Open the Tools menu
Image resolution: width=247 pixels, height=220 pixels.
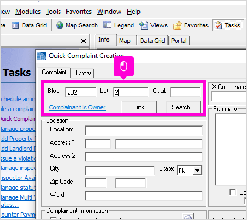tap(53, 12)
